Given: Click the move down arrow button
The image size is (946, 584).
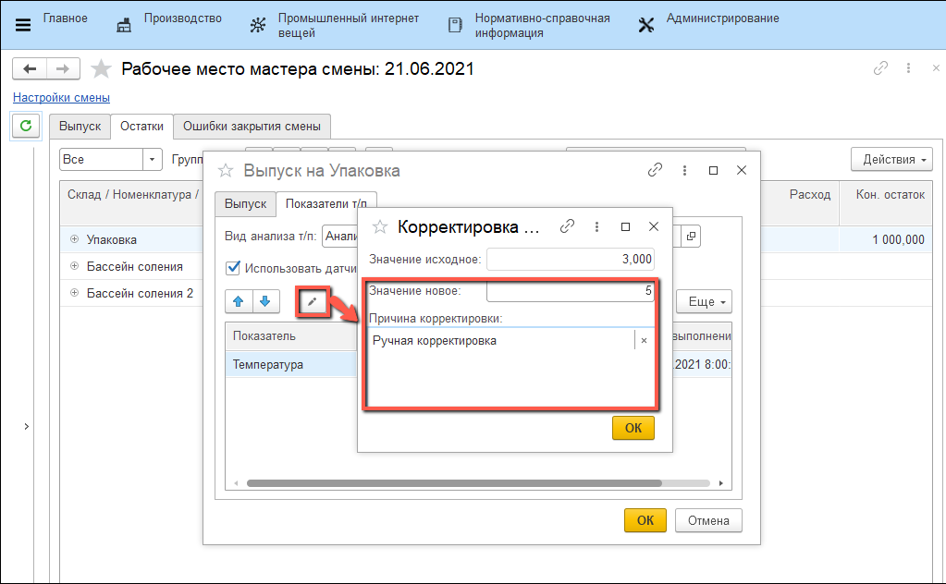Looking at the screenshot, I should pyautogui.click(x=264, y=301).
